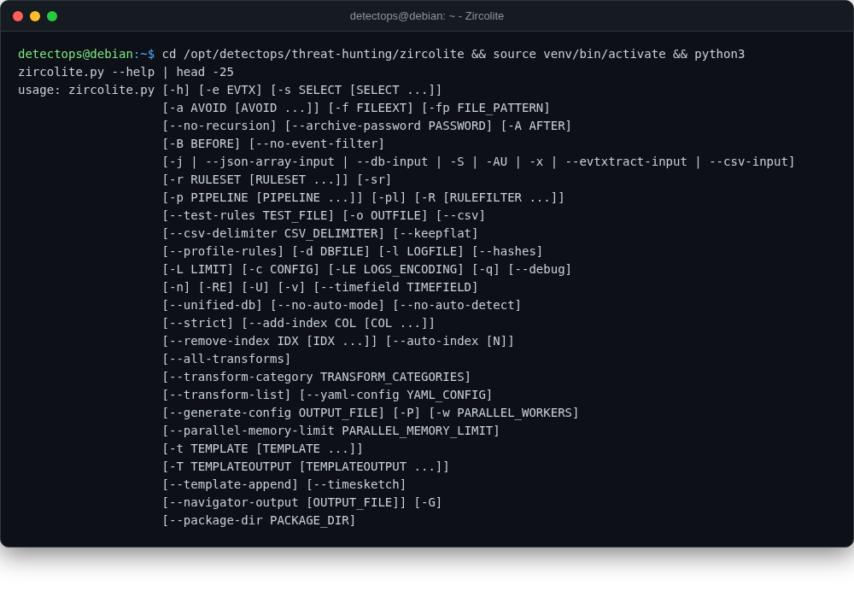Click the '[--yaml-config YAML_CONFIG]' option
The width and height of the screenshot is (854, 597).
coord(395,395)
